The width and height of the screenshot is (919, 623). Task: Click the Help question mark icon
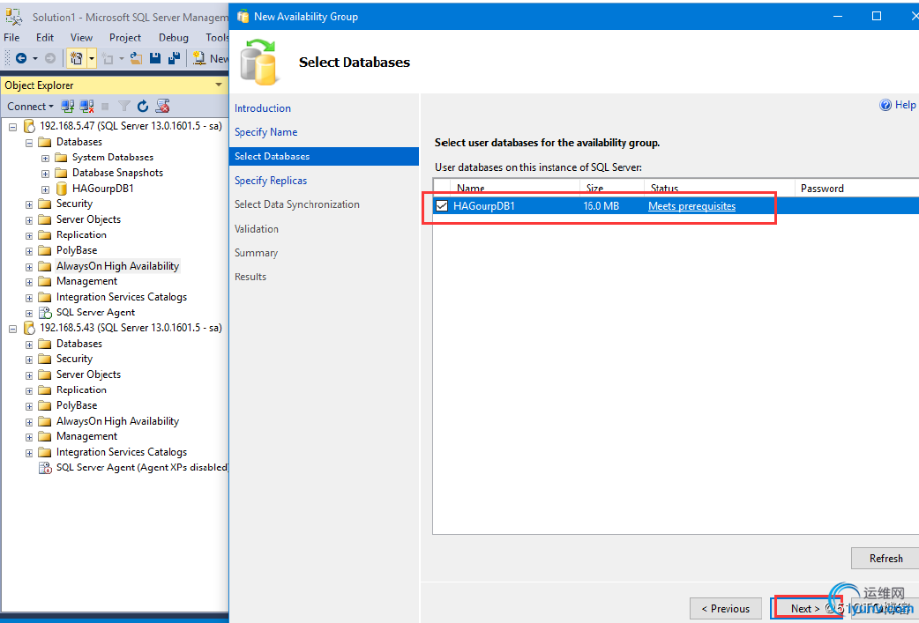tap(885, 105)
